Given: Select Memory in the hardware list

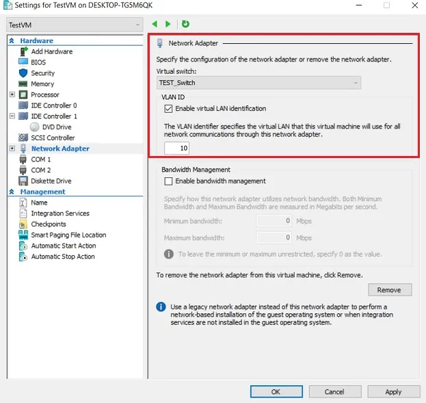Looking at the screenshot, I should 42,84.
